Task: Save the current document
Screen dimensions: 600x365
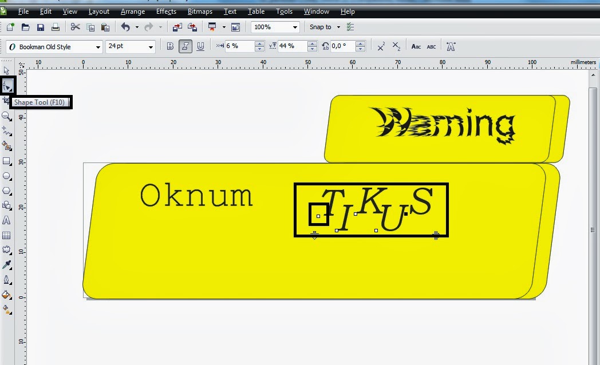Action: [x=40, y=27]
